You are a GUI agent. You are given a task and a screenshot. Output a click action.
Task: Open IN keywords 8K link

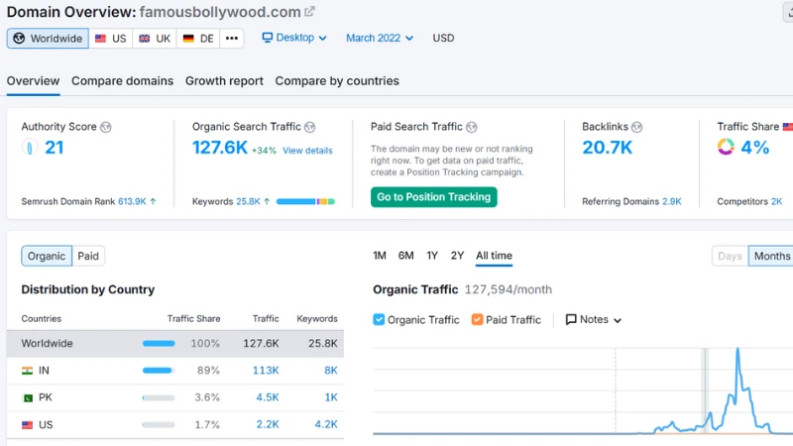331,370
